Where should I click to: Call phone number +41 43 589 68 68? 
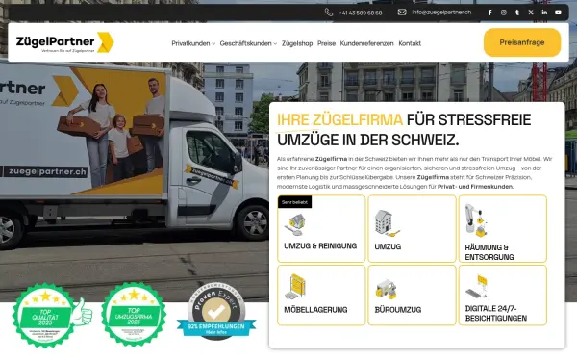click(x=361, y=13)
